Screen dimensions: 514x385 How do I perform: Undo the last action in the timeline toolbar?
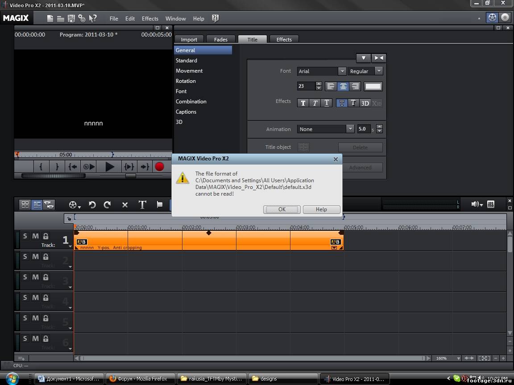92,205
